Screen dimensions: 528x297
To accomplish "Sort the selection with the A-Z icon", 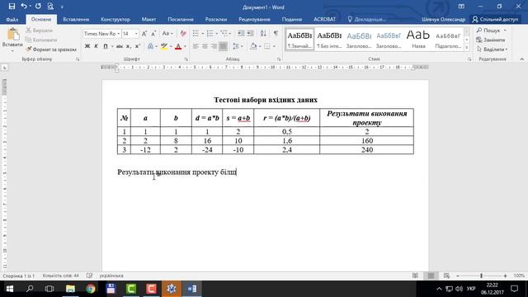I will [x=263, y=33].
